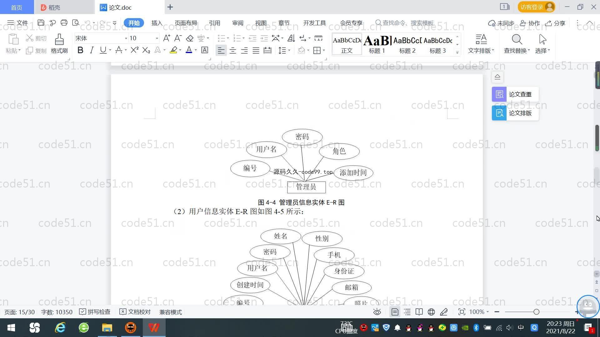Switch to the 稻壳 tab
Screen dimensions: 600x337
64,7
